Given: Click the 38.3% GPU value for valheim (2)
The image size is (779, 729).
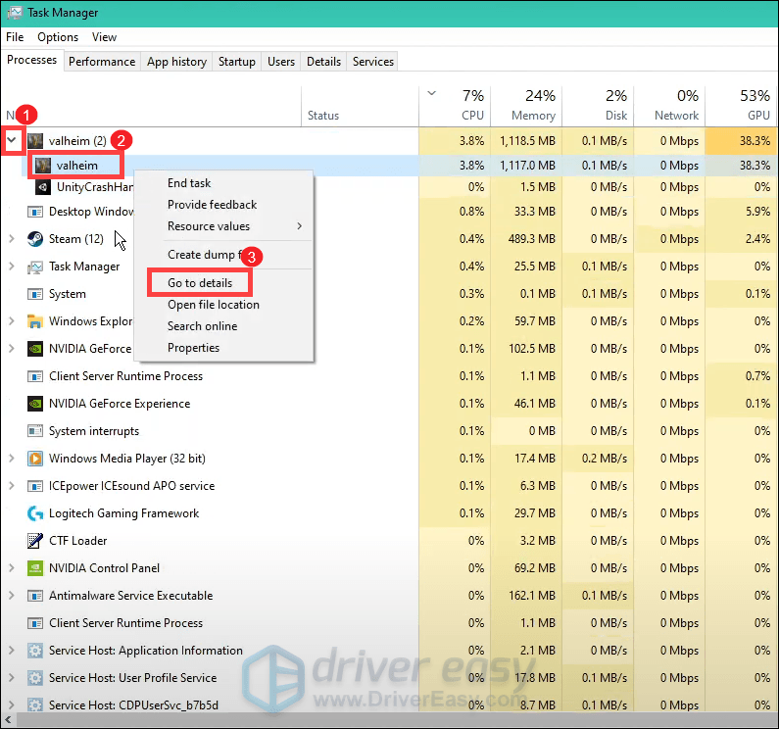Looking at the screenshot, I should (755, 141).
